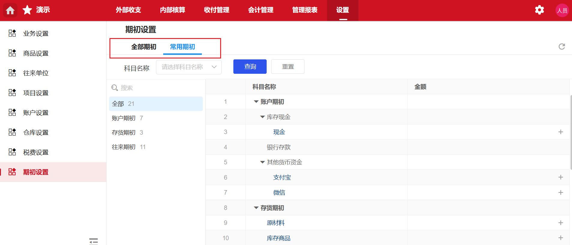Click the home icon in header
This screenshot has height=245, width=572.
pos(10,10)
